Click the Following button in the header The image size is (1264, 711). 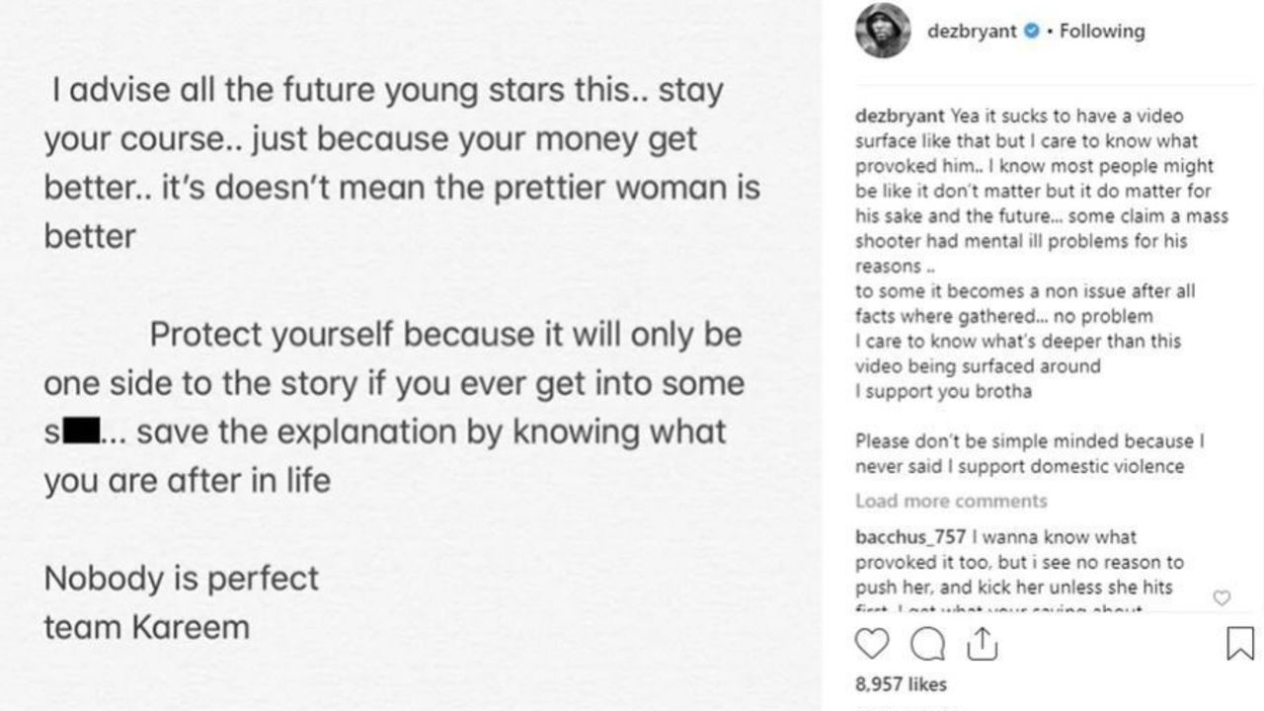(1102, 31)
